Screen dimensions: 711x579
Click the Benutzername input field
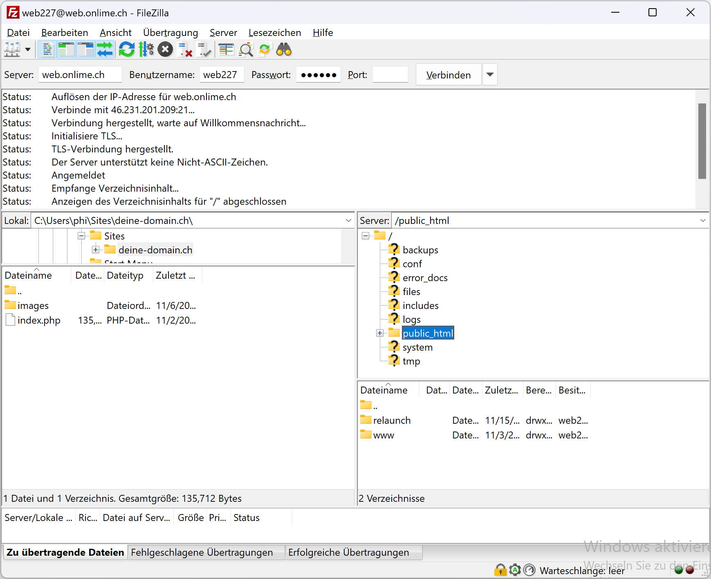coord(222,75)
